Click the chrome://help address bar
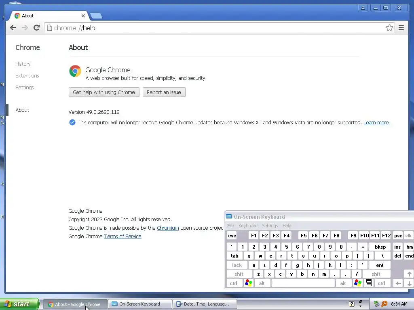This screenshot has height=310, width=414. click(x=219, y=28)
